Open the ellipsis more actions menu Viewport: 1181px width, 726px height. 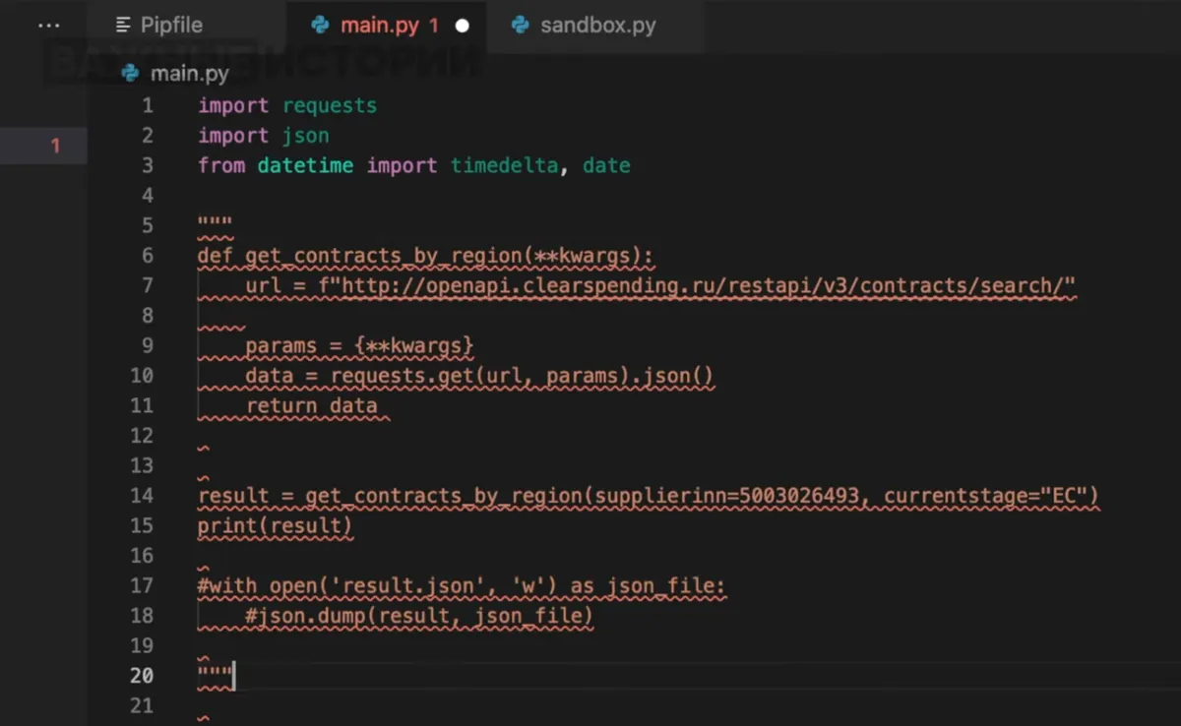(x=48, y=26)
